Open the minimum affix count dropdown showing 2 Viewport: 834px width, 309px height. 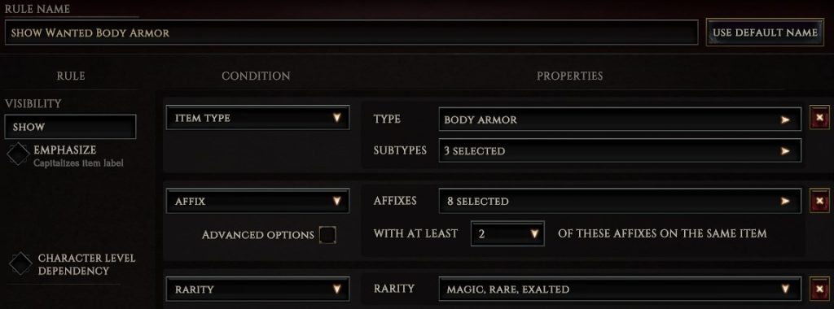[507, 233]
